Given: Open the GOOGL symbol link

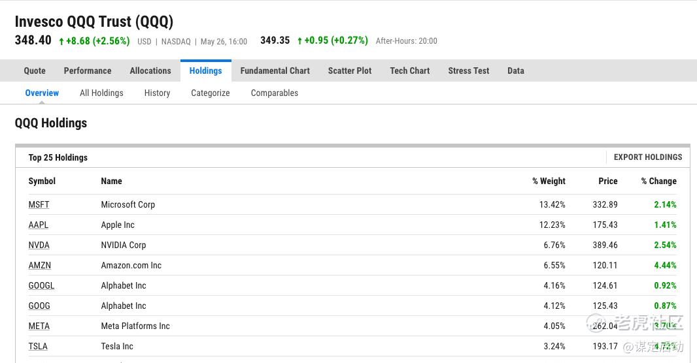Looking at the screenshot, I should 41,285.
